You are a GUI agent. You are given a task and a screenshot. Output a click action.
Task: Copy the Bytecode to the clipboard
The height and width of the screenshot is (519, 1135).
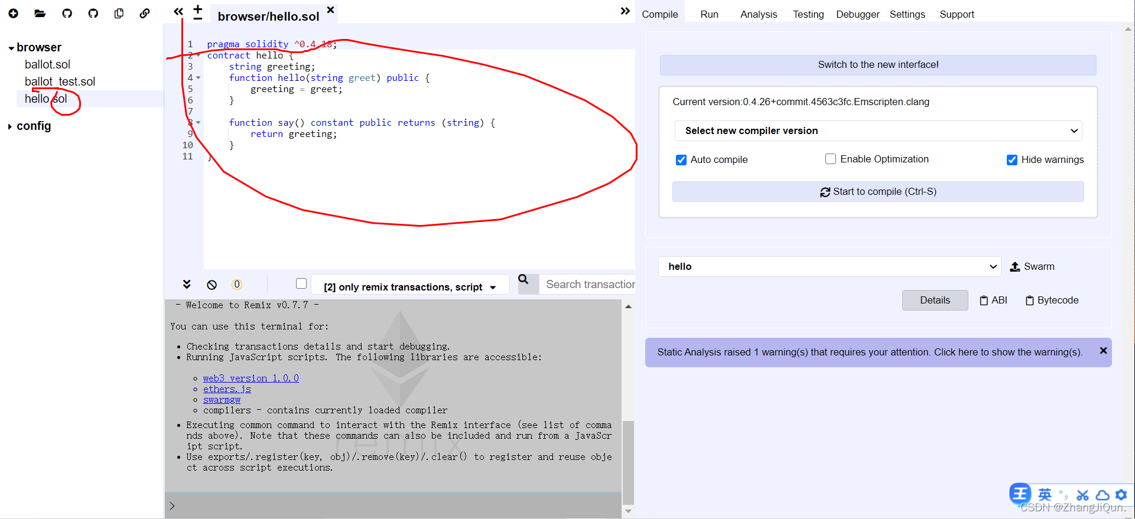click(1052, 300)
